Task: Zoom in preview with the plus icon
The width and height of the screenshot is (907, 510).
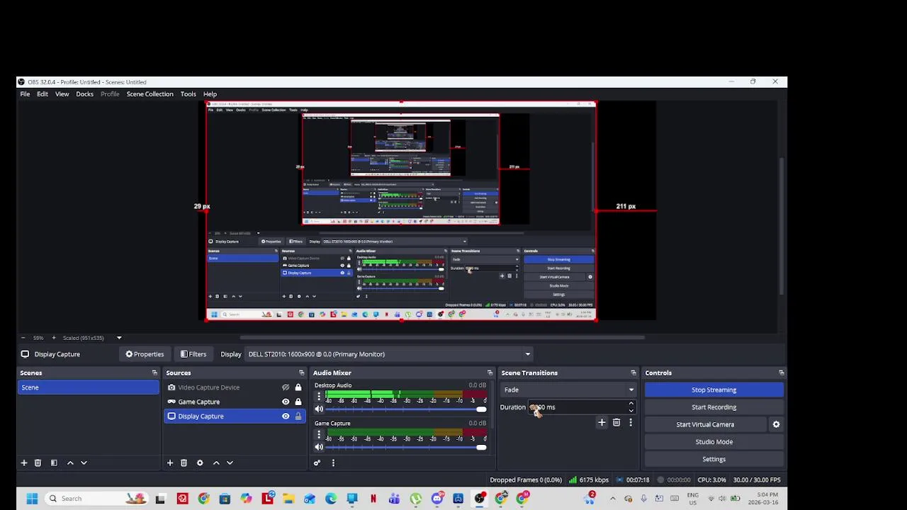Action: (53, 338)
